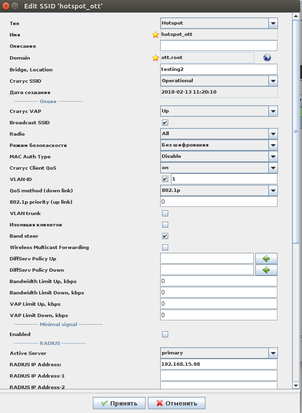The height and width of the screenshot is (413, 302).
Task: Enable the VLAN trunk checkbox
Action: pos(165,214)
